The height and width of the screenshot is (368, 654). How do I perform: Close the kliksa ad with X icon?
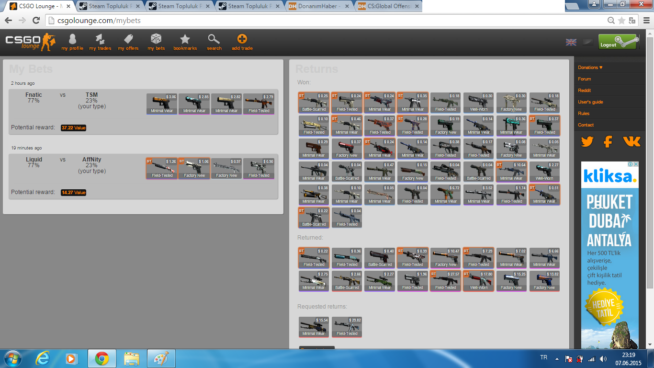(635, 164)
